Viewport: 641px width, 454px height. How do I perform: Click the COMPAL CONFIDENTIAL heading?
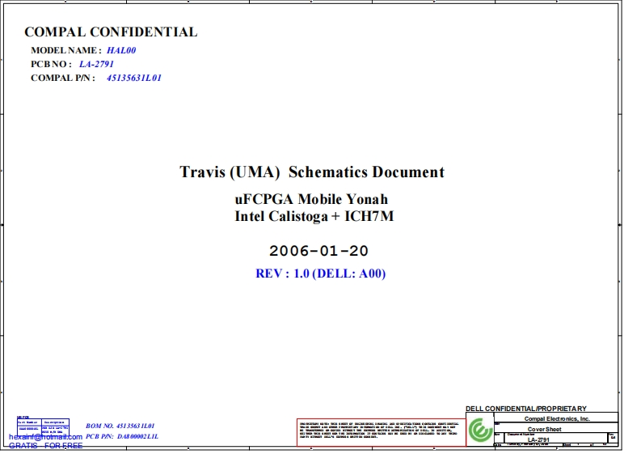(111, 32)
